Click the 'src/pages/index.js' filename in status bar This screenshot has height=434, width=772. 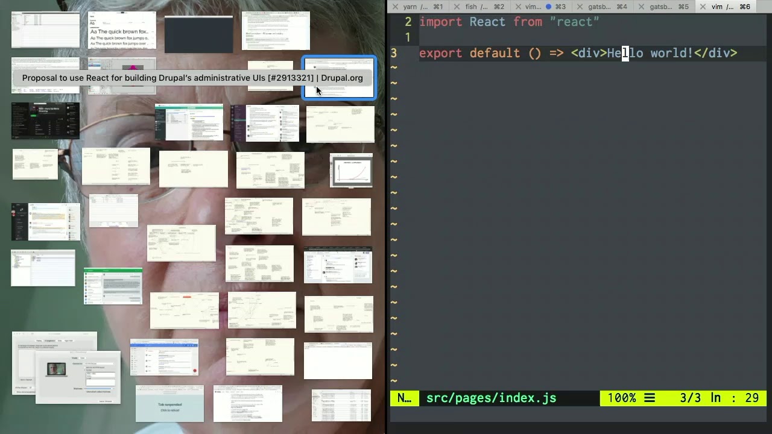click(492, 398)
